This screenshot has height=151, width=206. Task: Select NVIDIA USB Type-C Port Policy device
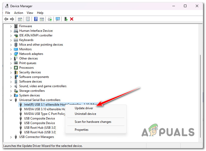[44, 114]
